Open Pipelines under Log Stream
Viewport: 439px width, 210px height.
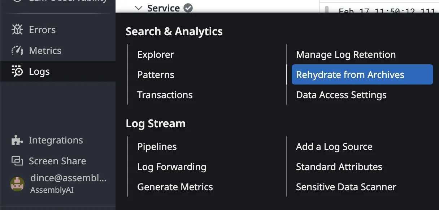coord(157,147)
